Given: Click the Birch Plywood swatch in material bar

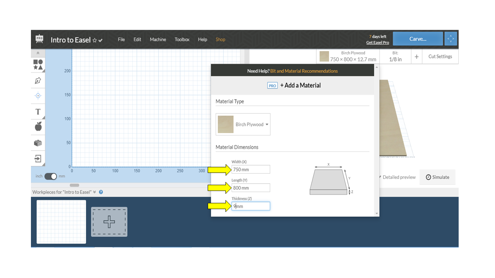Looking at the screenshot, I should pyautogui.click(x=324, y=57).
